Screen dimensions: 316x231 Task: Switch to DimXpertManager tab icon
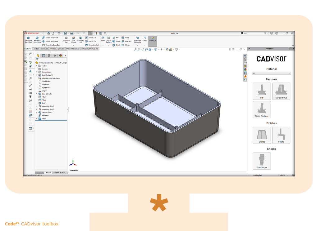(55, 56)
